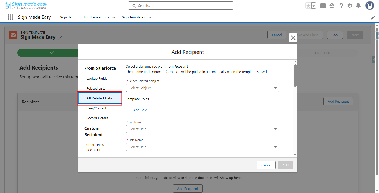This screenshot has width=379, height=193.
Task: Switch to User/Contact recipient option
Action: click(96, 108)
